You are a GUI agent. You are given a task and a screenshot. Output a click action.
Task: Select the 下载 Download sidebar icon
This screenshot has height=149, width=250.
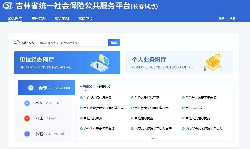click(x=27, y=134)
